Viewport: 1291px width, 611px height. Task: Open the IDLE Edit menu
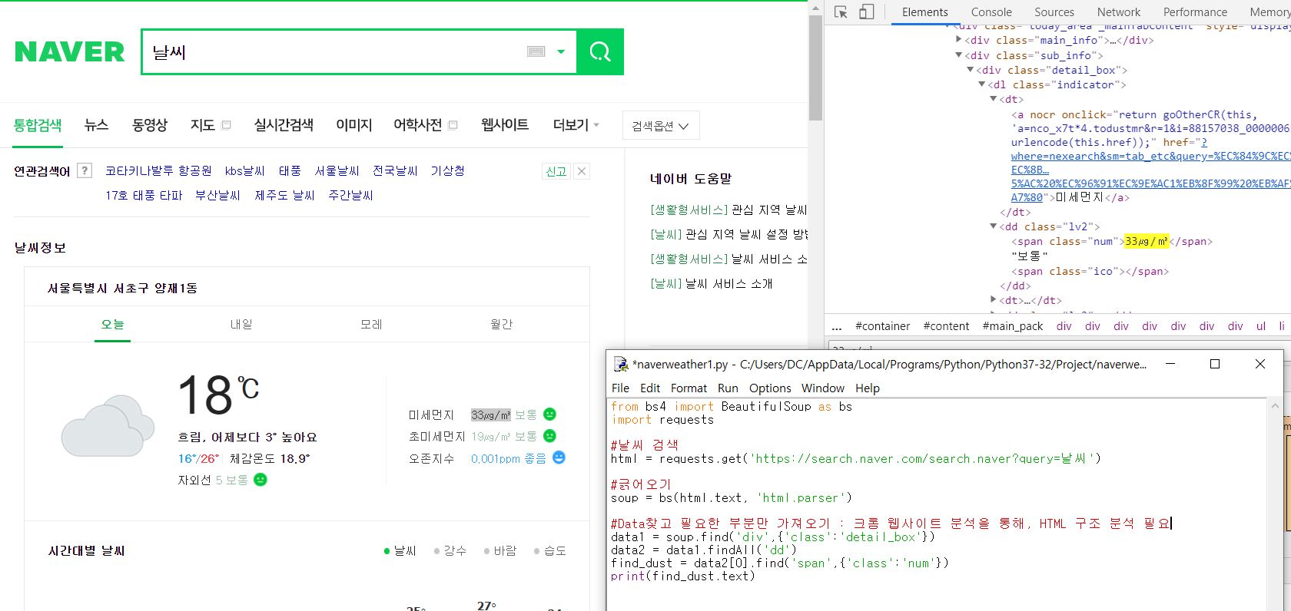point(650,388)
